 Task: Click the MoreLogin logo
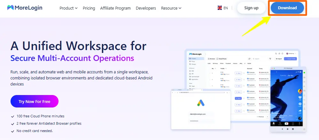25,8
